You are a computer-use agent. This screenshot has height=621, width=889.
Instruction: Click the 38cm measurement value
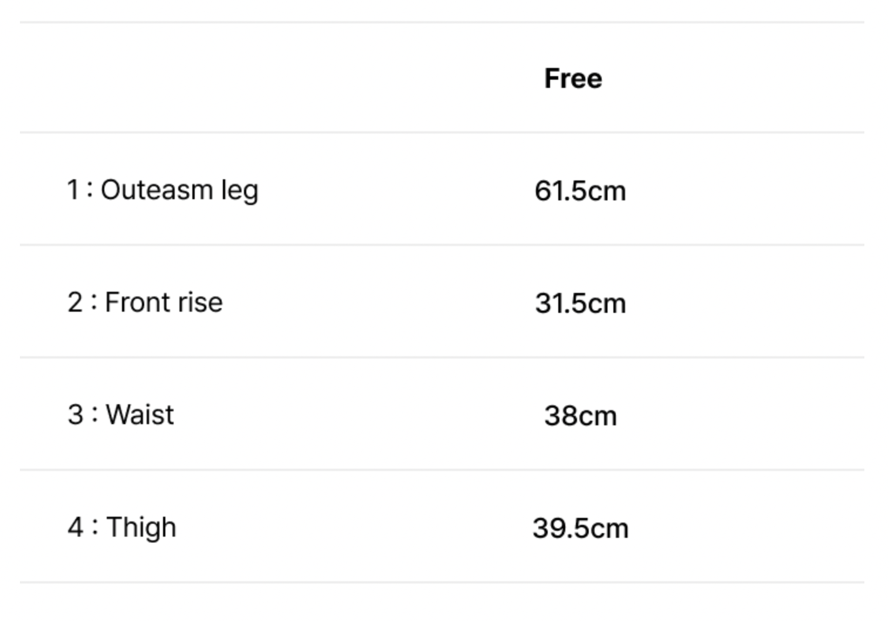pyautogui.click(x=580, y=416)
